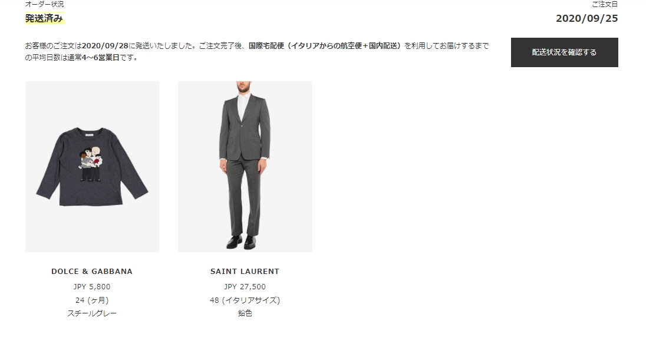646x337 pixels.
Task: Click the bold 4〜6営業日 text
Action: (x=101, y=58)
